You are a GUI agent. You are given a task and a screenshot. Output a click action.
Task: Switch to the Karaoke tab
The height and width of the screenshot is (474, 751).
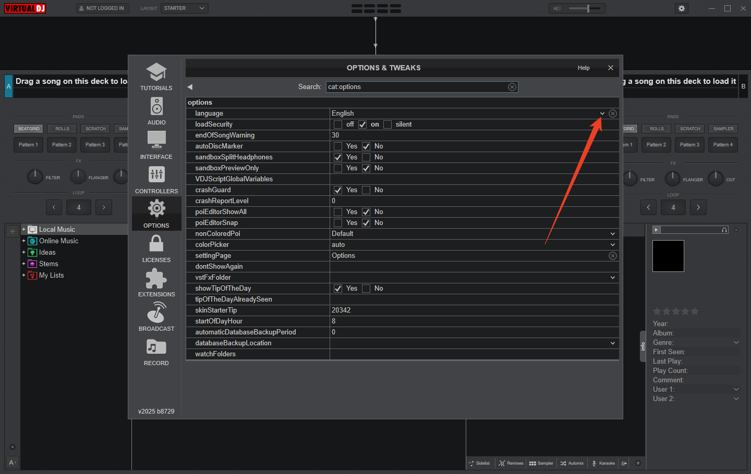coord(603,463)
